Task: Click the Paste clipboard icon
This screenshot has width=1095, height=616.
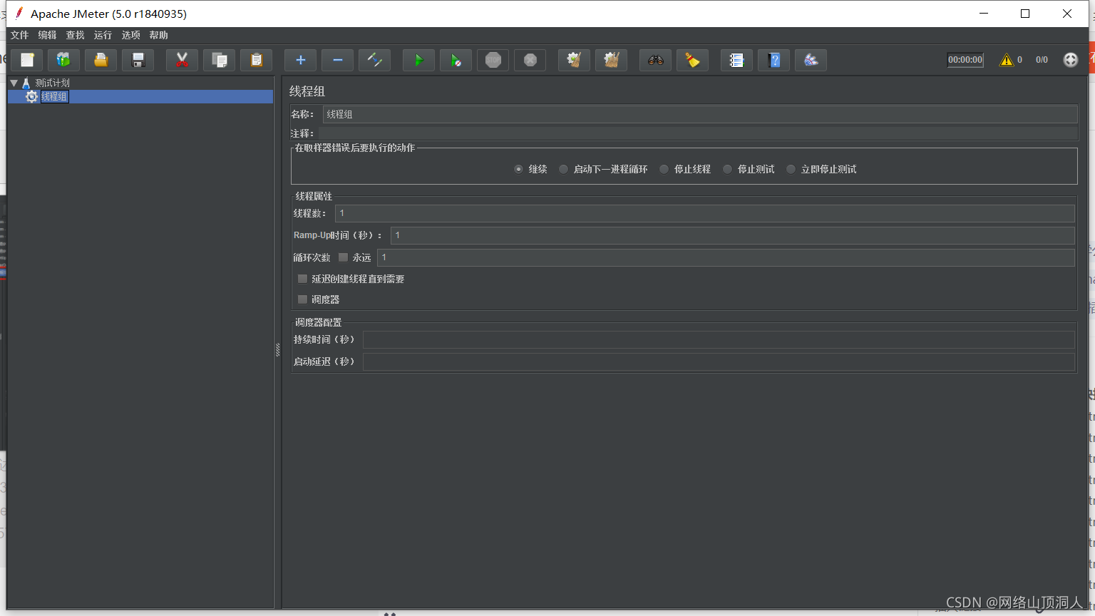Action: (257, 60)
